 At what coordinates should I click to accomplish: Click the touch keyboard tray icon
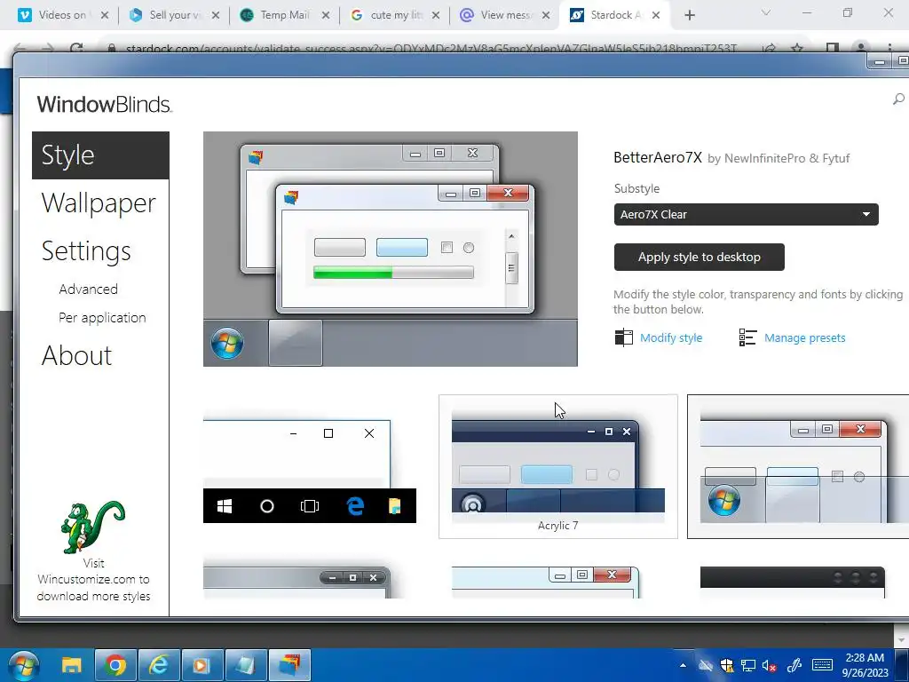tap(822, 665)
